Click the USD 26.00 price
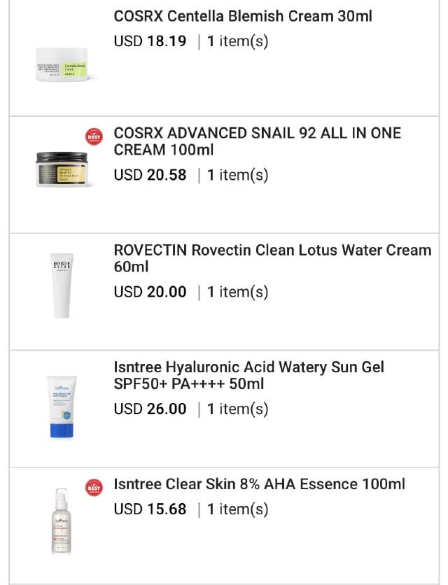The width and height of the screenshot is (448, 585). click(150, 409)
